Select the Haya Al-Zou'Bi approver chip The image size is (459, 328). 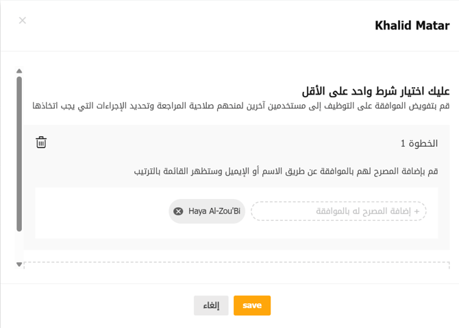(214, 211)
